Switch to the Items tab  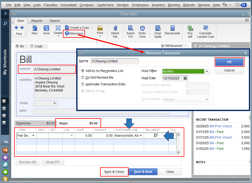click(78, 123)
